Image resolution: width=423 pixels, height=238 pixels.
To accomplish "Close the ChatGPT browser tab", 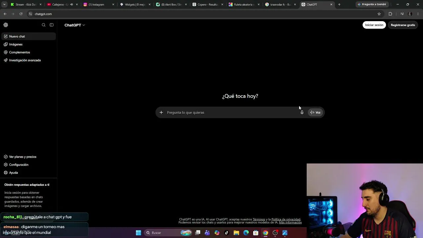I will (331, 5).
